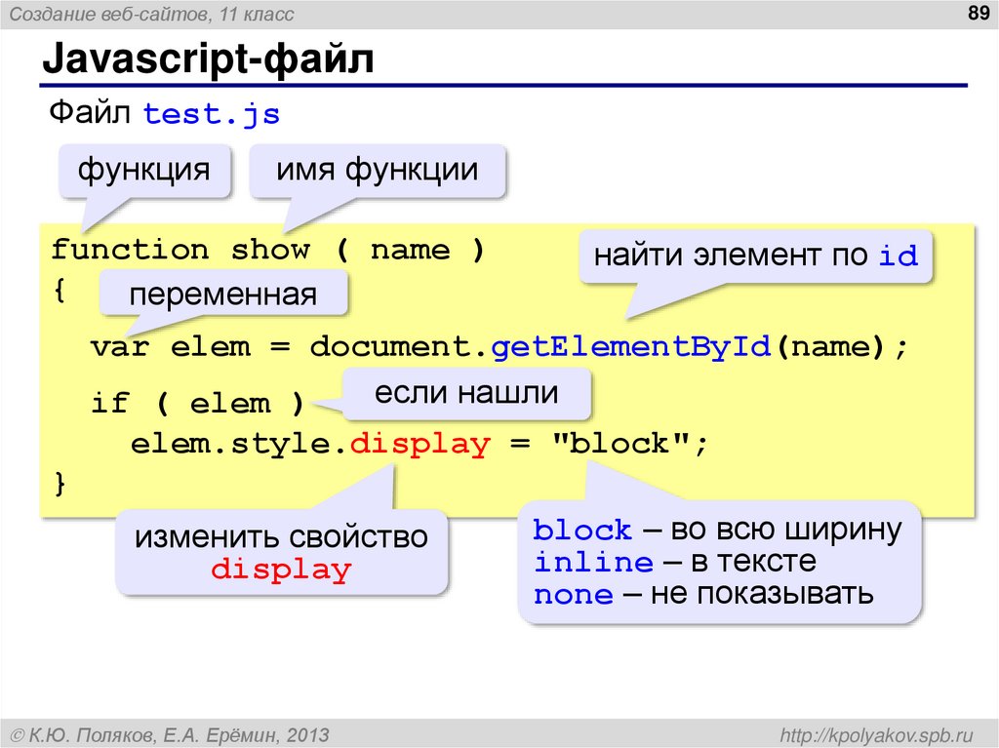Click the "если нашли" callout bubble
The image size is (999, 748).
pos(465,392)
